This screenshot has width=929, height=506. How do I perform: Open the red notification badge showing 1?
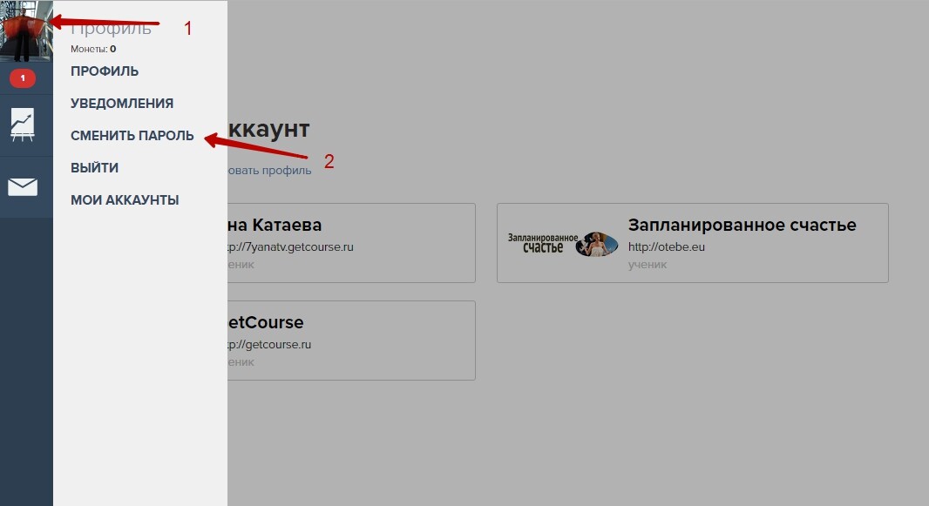(23, 78)
